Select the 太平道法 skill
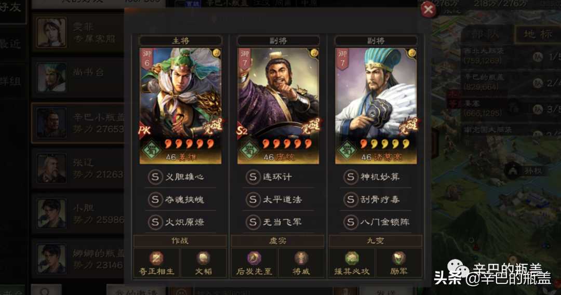Image resolution: width=561 pixels, height=295 pixels. pos(278,199)
